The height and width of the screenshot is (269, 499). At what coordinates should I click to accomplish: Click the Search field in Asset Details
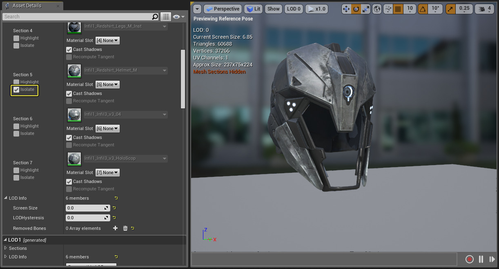[x=78, y=17]
